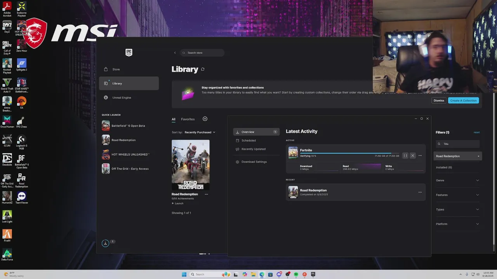
Task: Click the downloads icon at sidebar bottom
Action: click(105, 243)
